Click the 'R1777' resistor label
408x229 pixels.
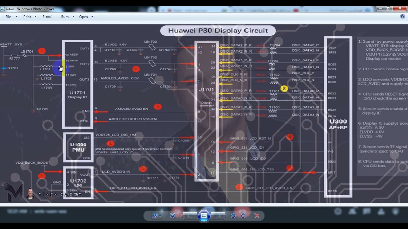(15, 59)
